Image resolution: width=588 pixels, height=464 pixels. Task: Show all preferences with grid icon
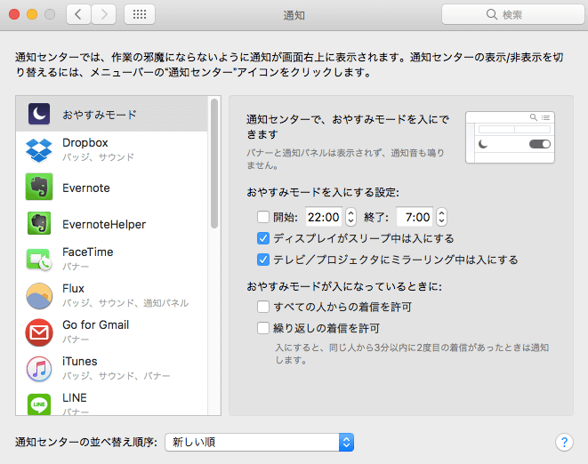coord(140,14)
